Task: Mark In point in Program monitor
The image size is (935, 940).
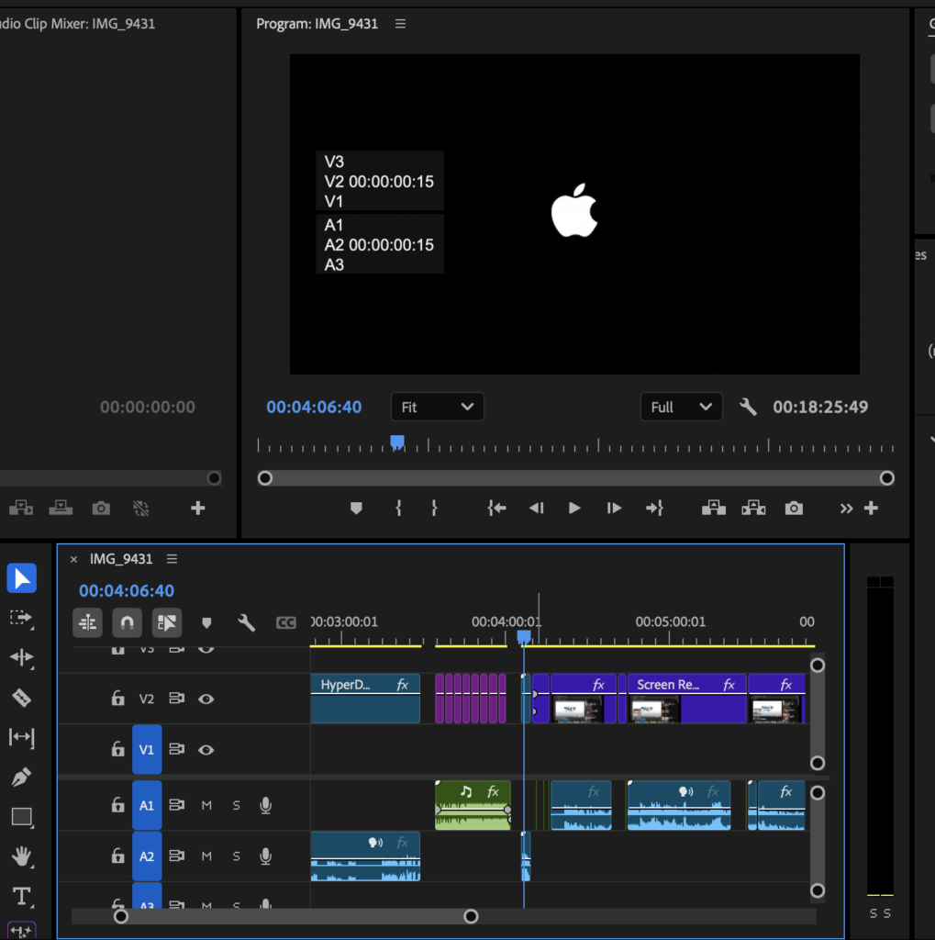Action: tap(398, 509)
